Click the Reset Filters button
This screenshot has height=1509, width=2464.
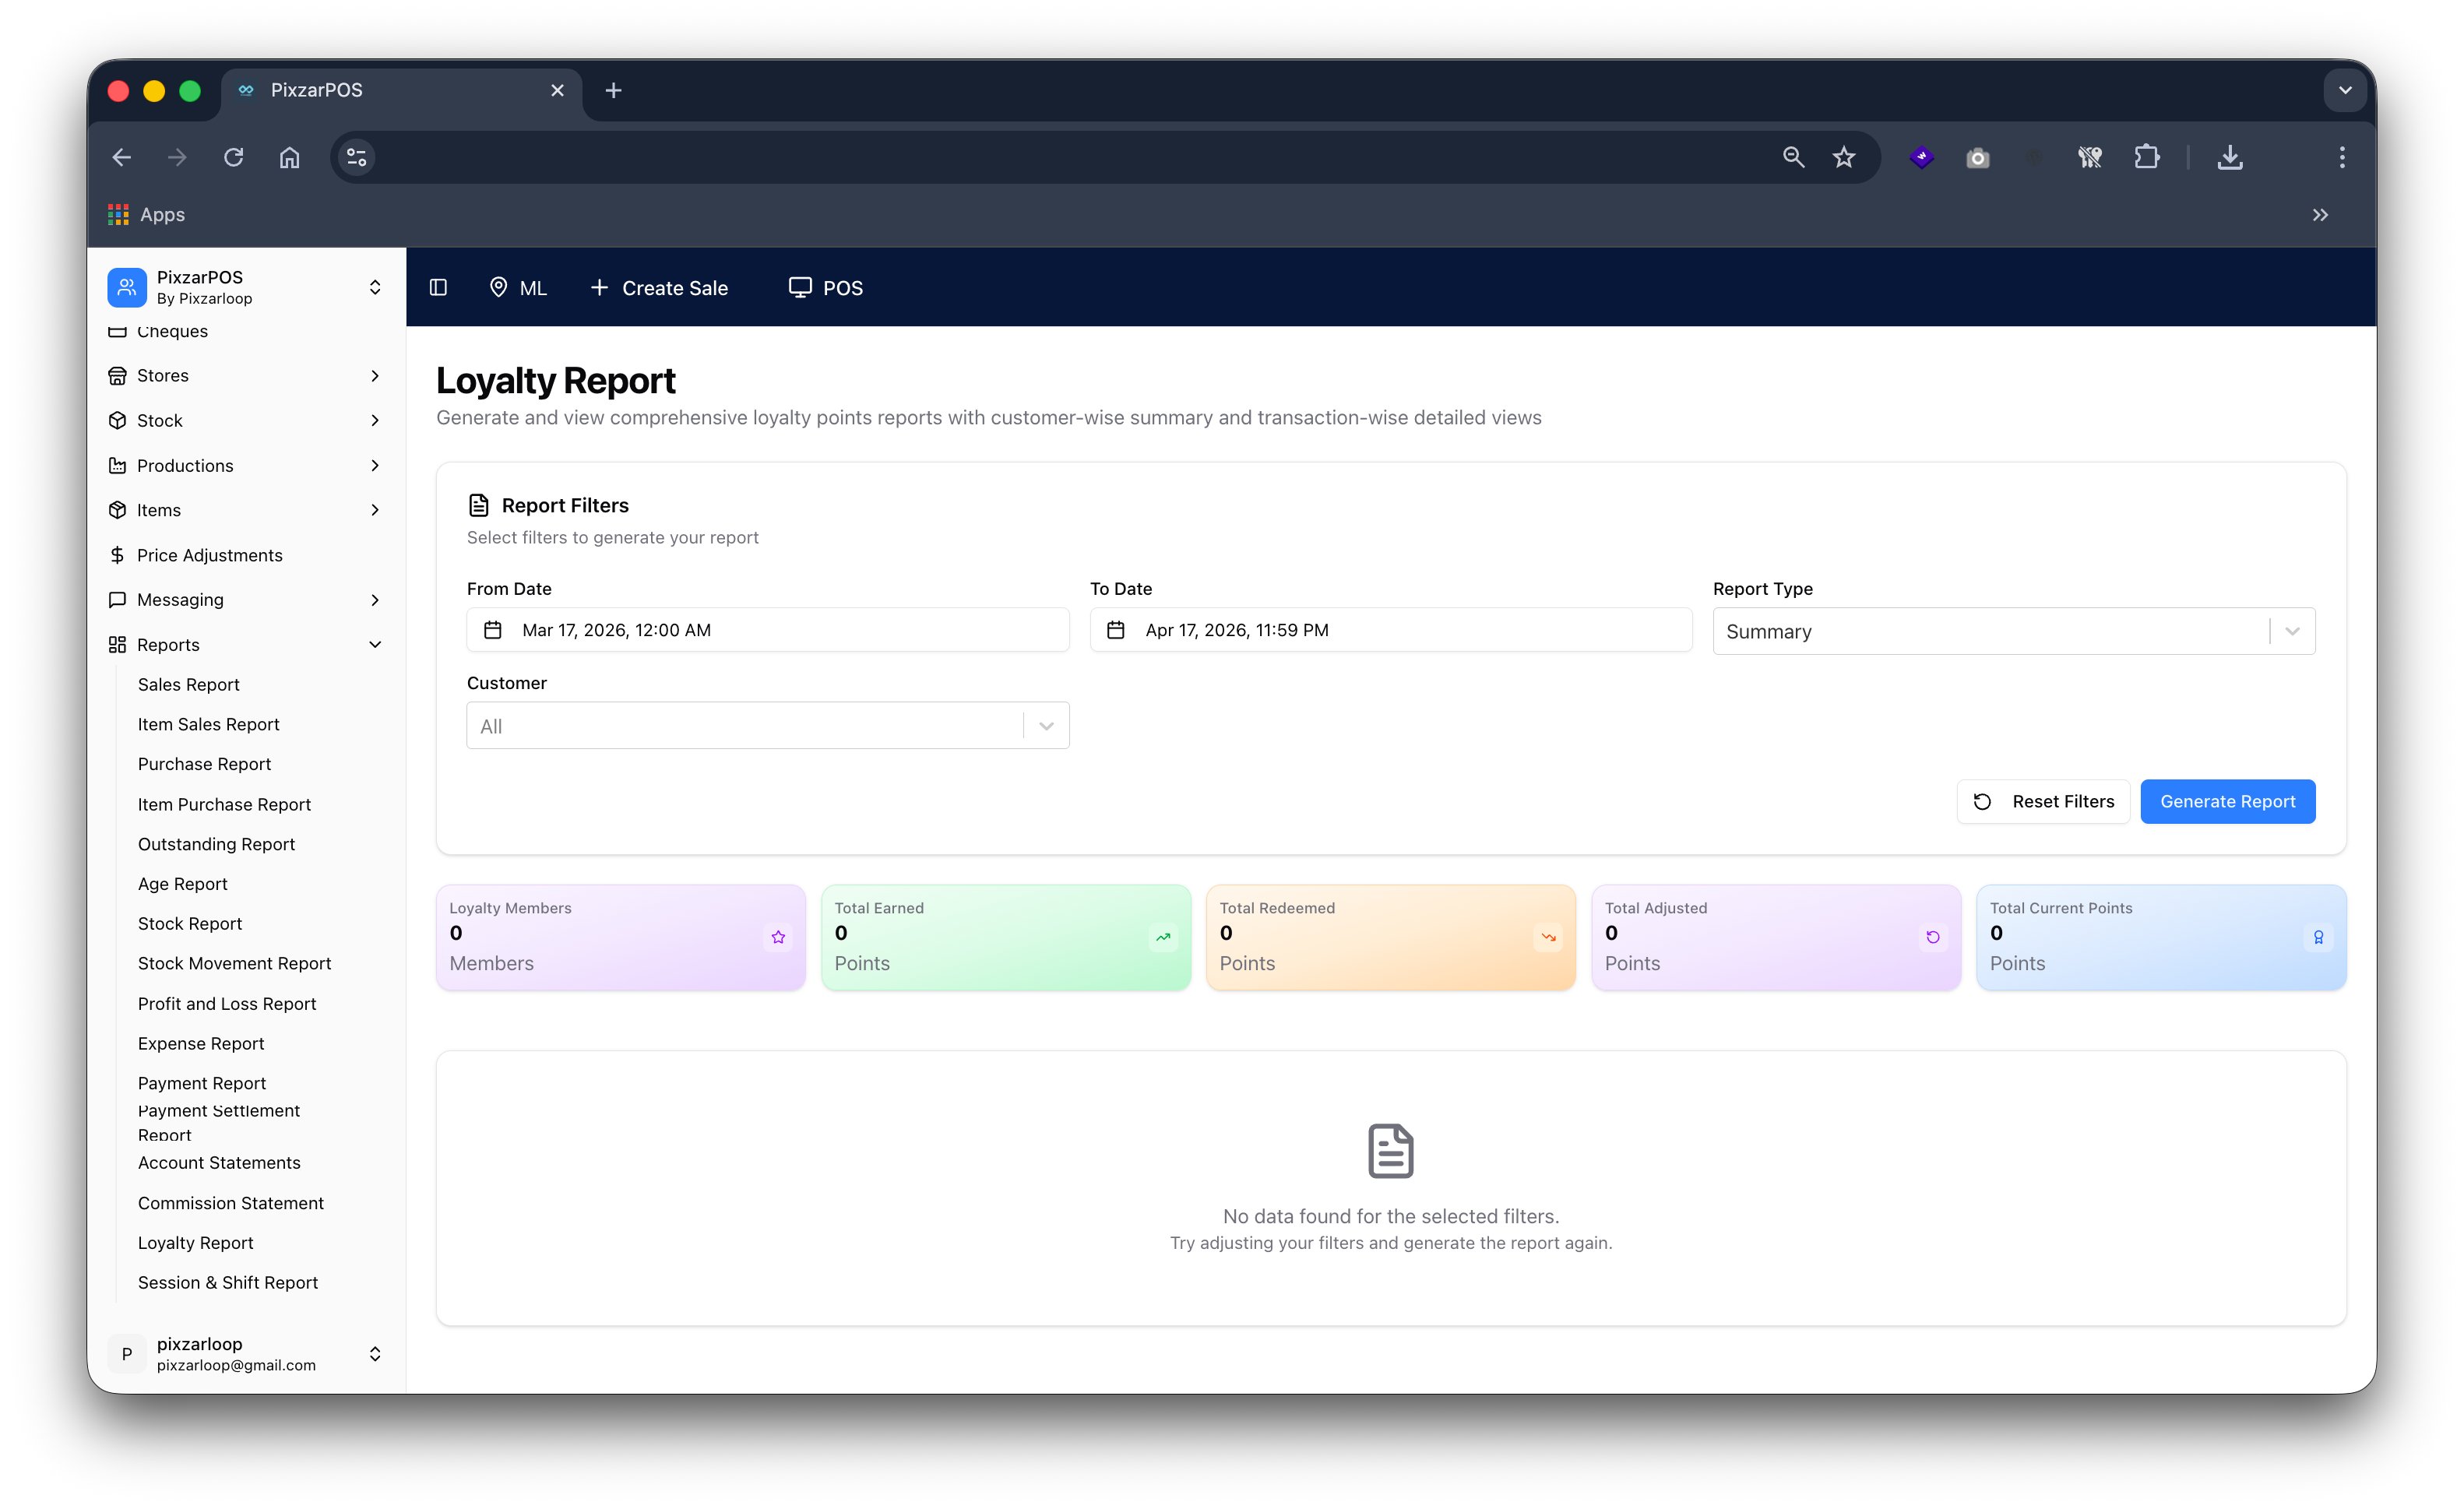2043,801
